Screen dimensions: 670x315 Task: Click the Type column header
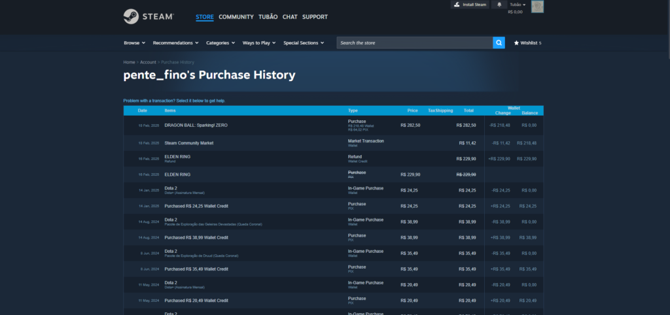point(353,110)
